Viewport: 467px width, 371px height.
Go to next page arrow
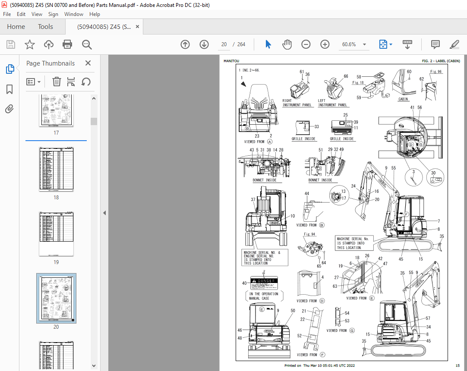(204, 45)
